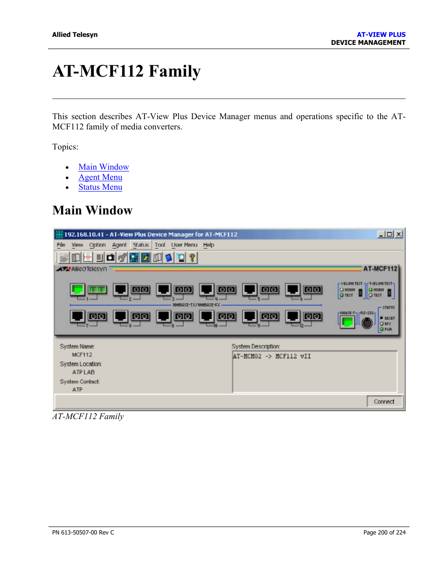Viewport: 445px width, 577px height.
Task: Open the Tool menu
Action: (160, 245)
